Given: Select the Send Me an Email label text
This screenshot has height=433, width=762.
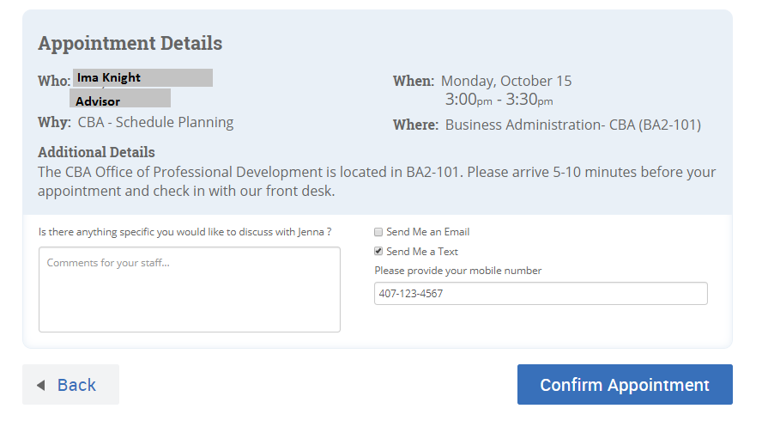Looking at the screenshot, I should [x=427, y=232].
